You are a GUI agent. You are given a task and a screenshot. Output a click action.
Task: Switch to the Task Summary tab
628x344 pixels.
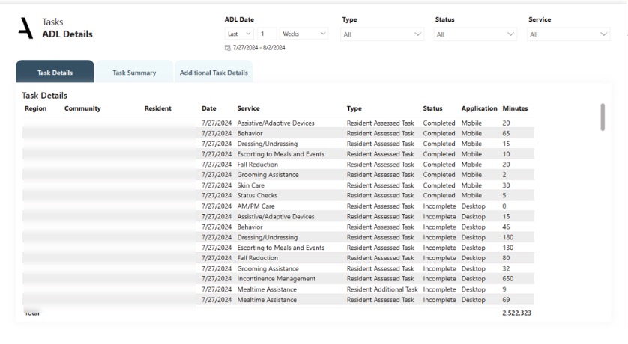click(x=134, y=73)
